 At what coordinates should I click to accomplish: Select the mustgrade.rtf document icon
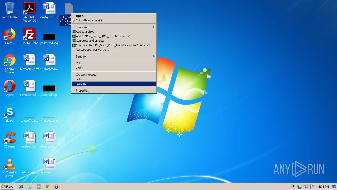[x=49, y=11]
